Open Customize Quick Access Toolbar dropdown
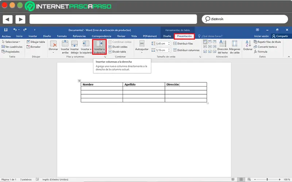292x182 pixels. pos(35,30)
